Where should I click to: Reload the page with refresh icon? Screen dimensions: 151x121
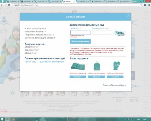9,5
